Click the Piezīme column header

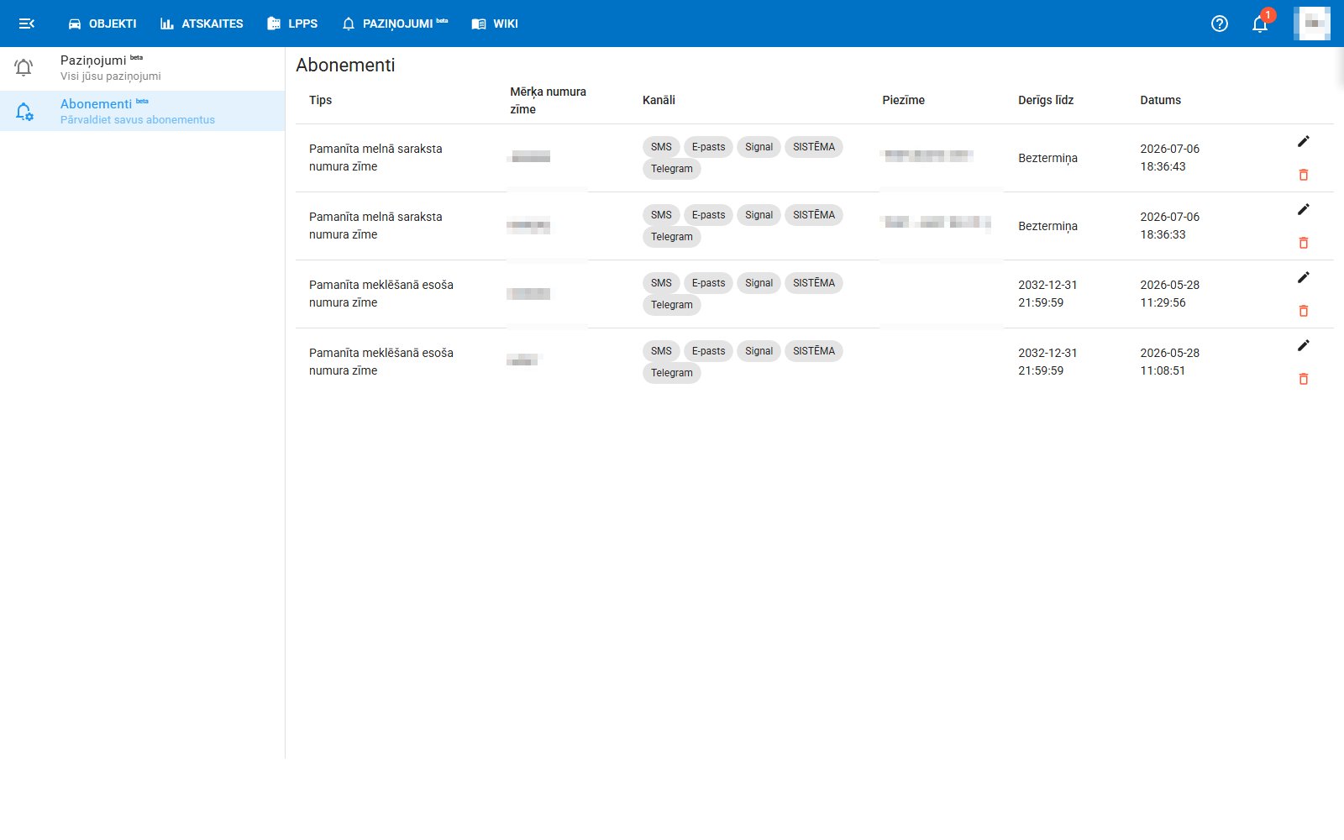pos(903,100)
